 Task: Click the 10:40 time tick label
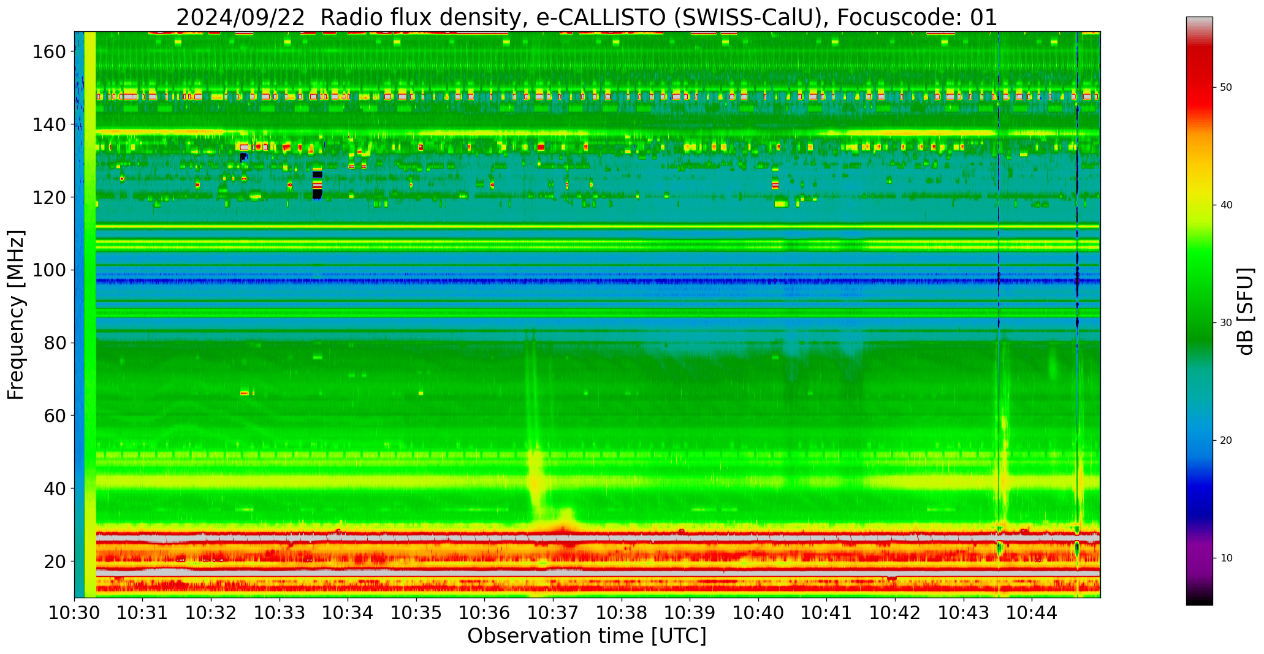click(758, 613)
